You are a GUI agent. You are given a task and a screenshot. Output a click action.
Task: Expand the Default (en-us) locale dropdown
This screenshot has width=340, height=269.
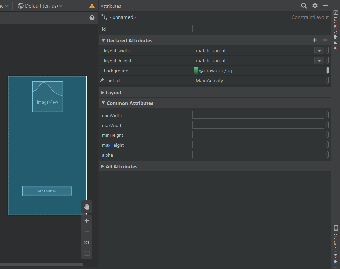tap(40, 6)
